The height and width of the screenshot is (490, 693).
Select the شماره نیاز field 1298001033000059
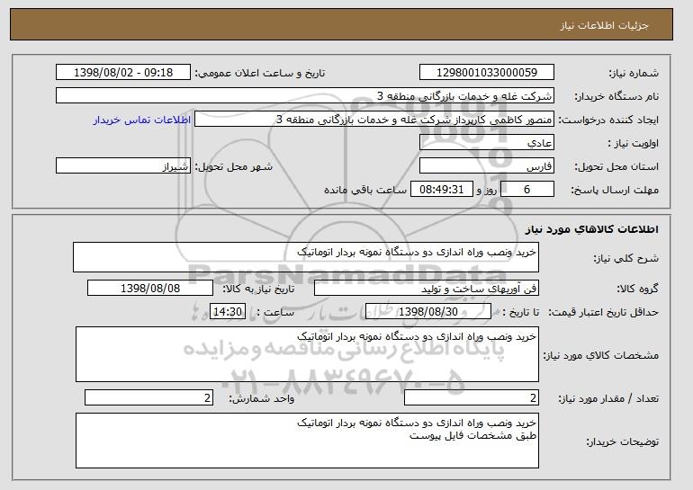point(487,73)
